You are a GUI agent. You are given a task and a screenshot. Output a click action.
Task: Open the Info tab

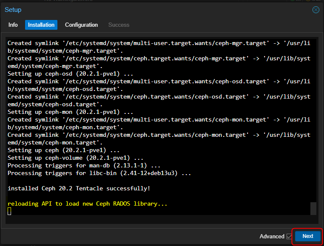tap(13, 25)
